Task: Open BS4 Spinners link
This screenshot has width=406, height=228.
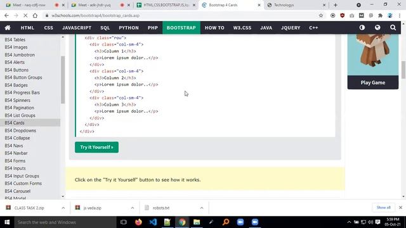Action: pyautogui.click(x=17, y=100)
